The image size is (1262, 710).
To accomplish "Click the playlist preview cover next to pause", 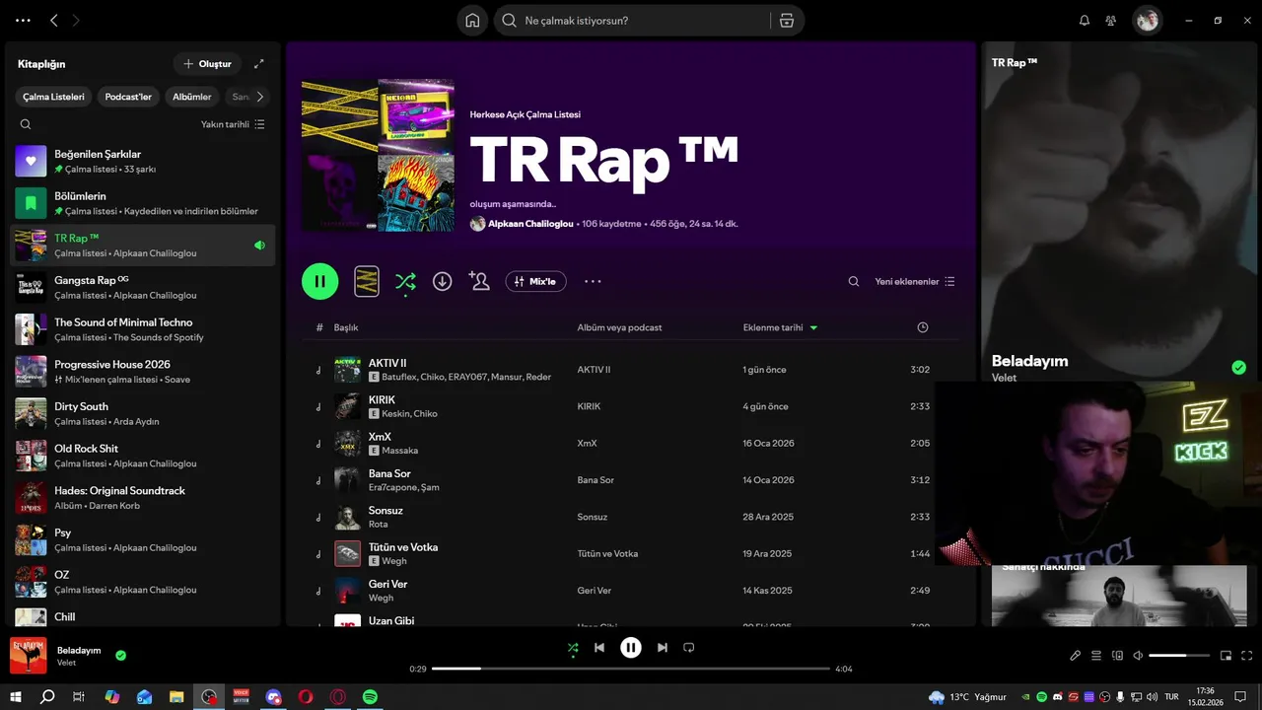I will click(367, 281).
